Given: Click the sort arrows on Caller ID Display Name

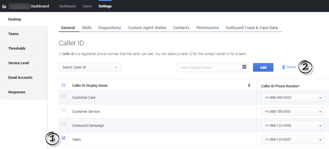Looking at the screenshot, I should [x=249, y=85].
